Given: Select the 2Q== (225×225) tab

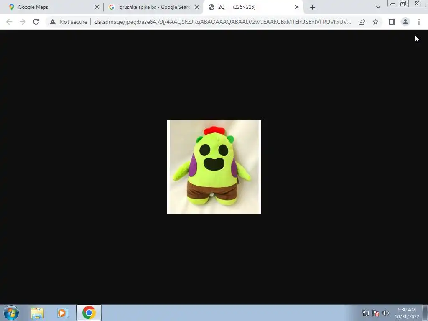Looking at the screenshot, I should tap(253, 7).
